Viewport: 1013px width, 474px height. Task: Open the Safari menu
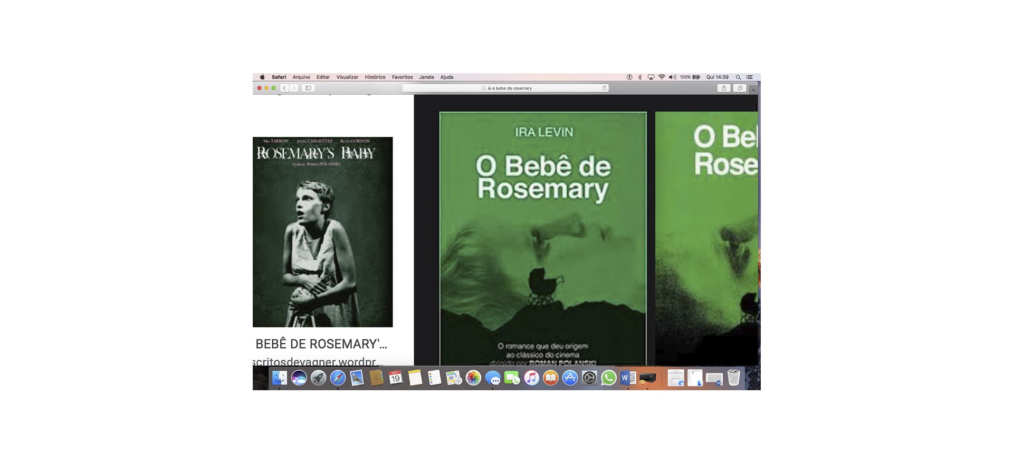coord(279,77)
